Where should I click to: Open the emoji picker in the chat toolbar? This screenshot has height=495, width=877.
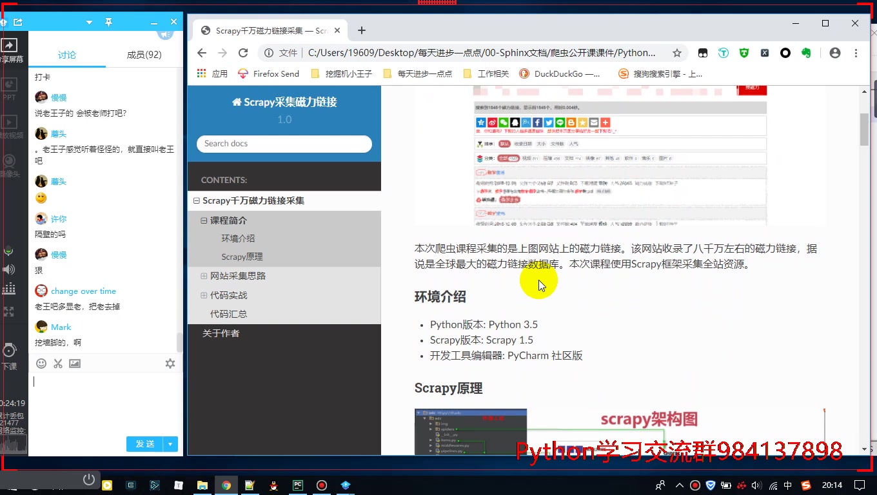click(41, 364)
